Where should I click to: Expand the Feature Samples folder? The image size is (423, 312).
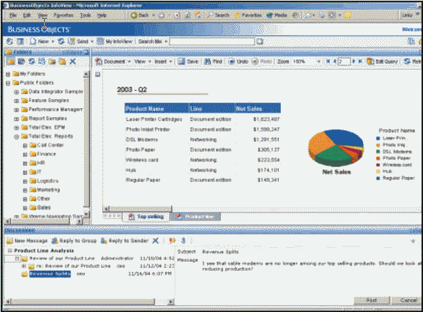tap(17, 101)
